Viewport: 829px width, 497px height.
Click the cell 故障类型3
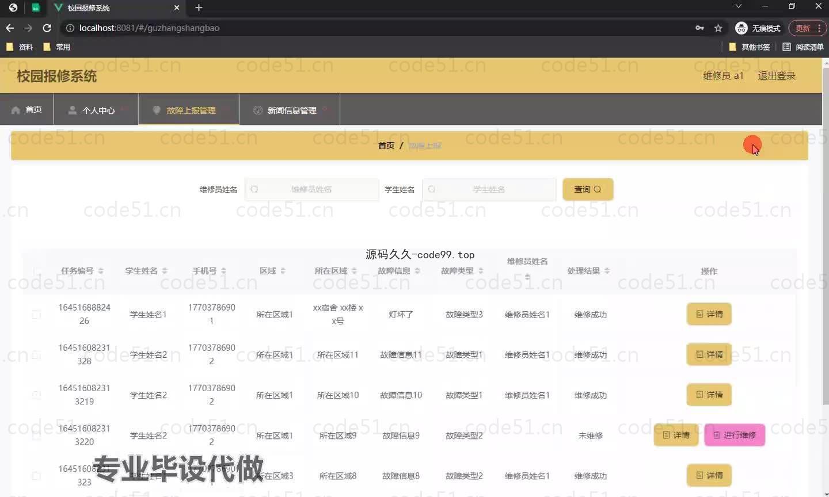click(x=464, y=315)
